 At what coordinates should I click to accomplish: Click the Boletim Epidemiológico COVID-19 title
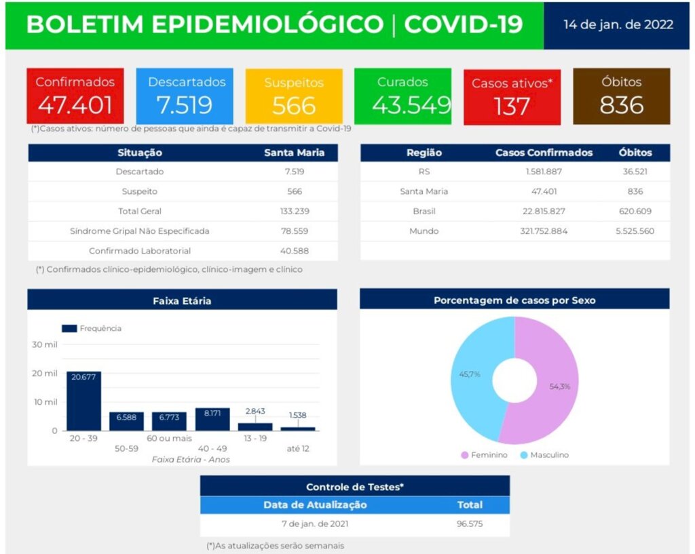(274, 24)
